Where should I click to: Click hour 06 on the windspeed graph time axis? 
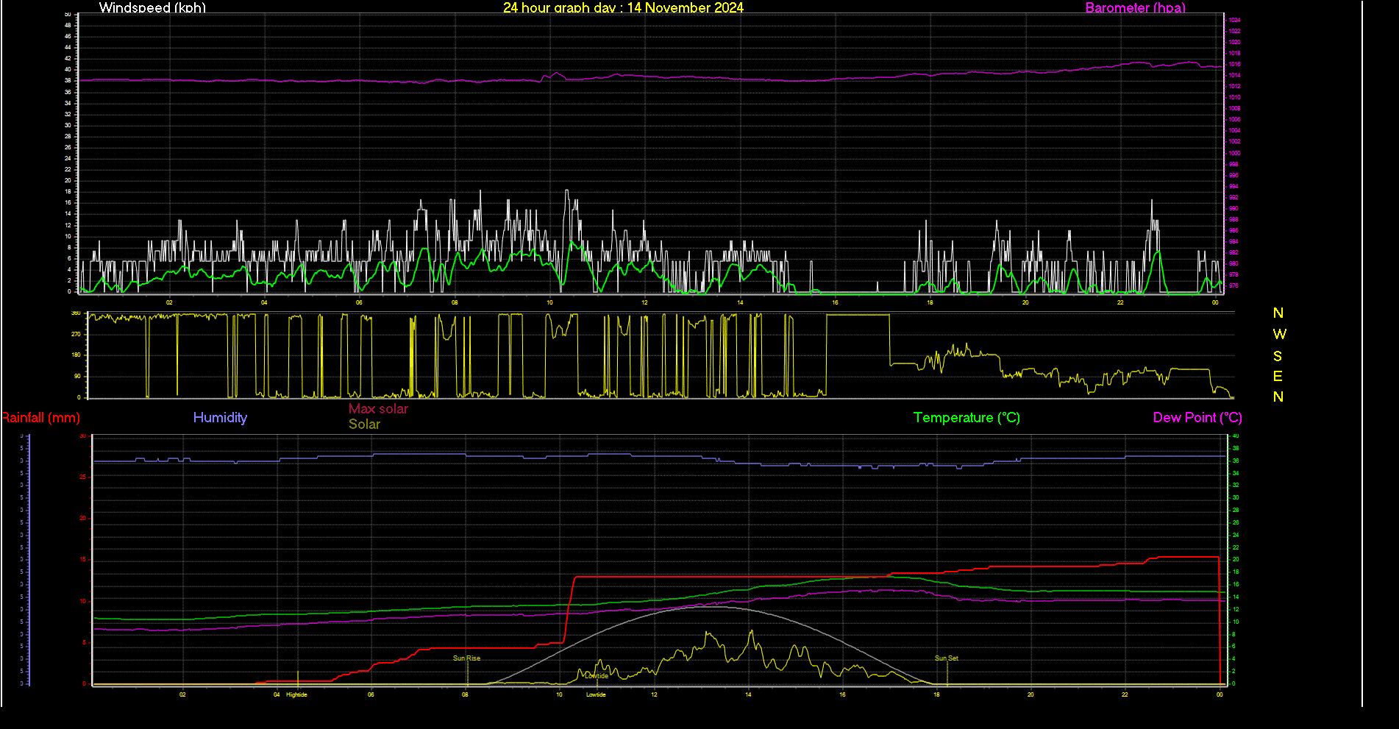coord(359,302)
